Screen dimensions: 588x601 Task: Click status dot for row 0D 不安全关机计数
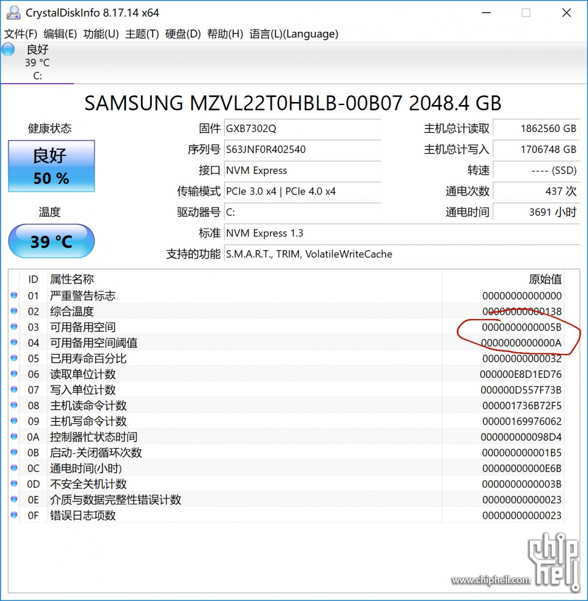14,483
